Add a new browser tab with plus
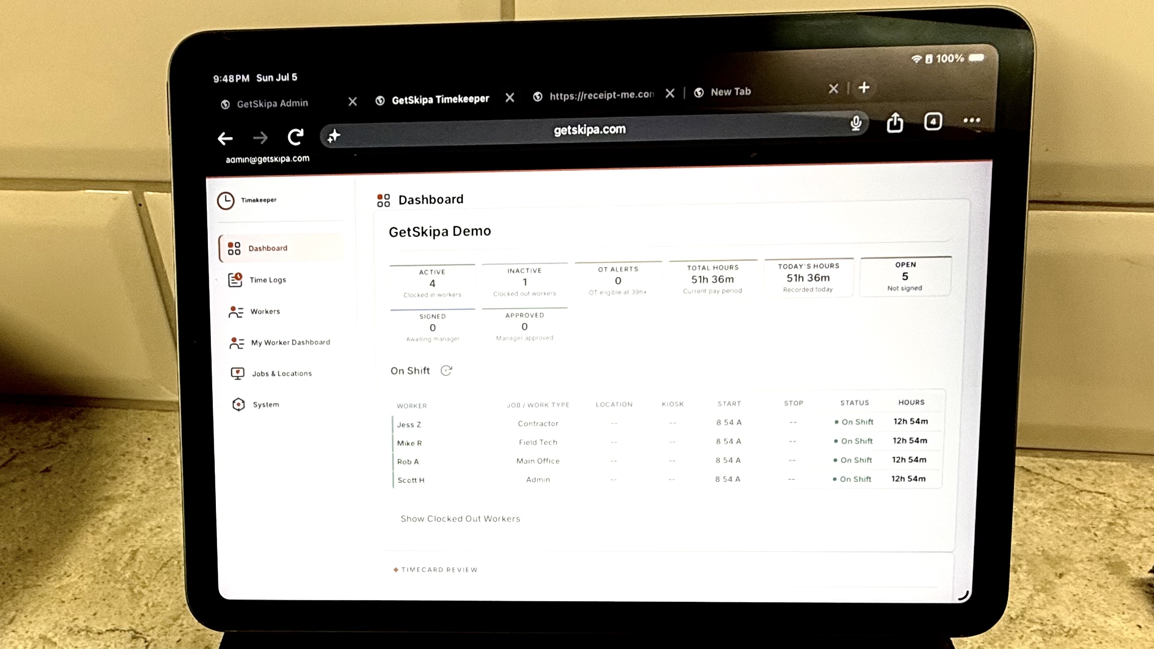Screen dimensions: 1154x649 tap(864, 87)
